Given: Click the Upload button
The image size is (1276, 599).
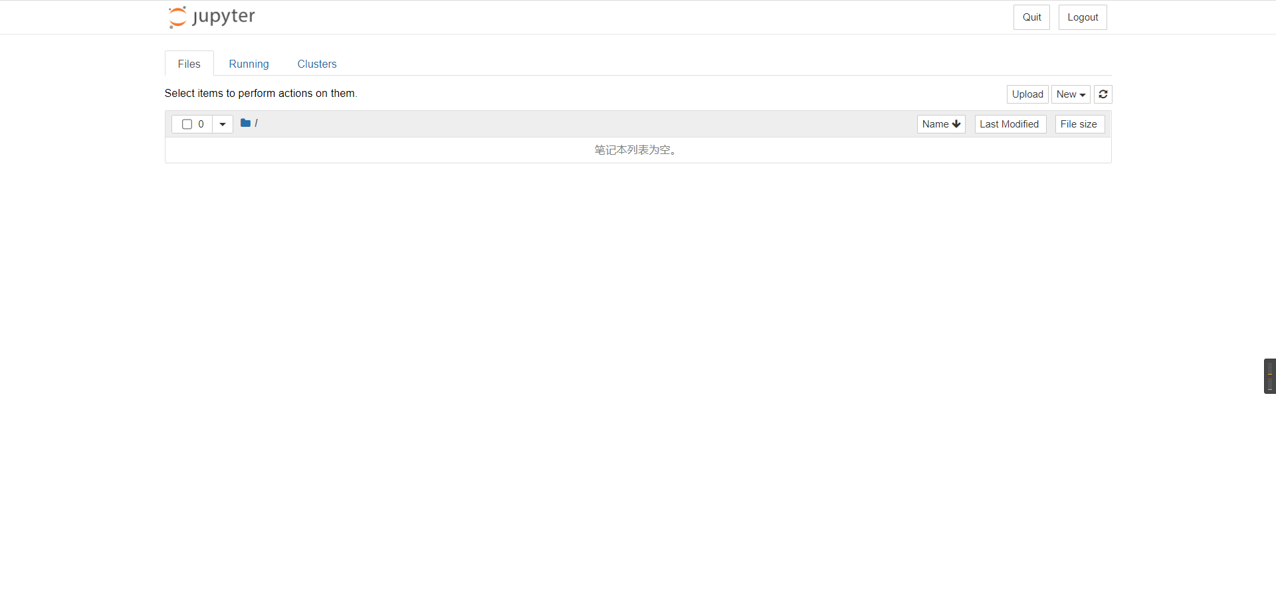Looking at the screenshot, I should point(1027,94).
